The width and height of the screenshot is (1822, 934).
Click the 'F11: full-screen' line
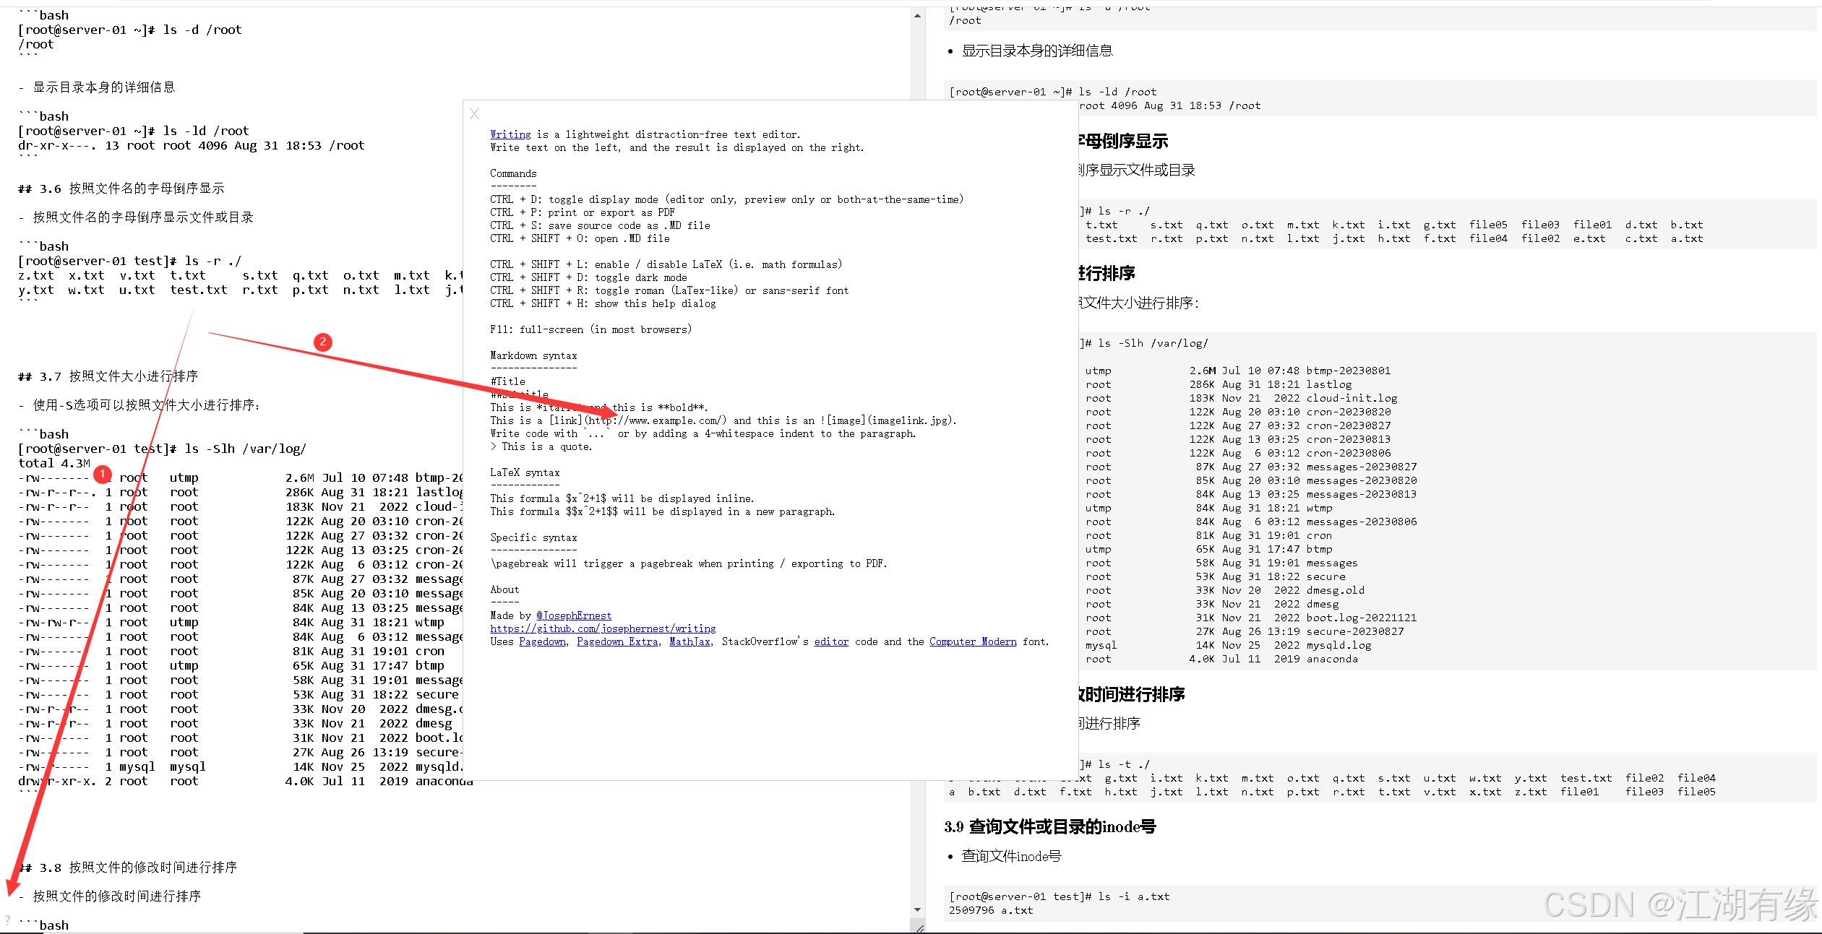(x=590, y=329)
